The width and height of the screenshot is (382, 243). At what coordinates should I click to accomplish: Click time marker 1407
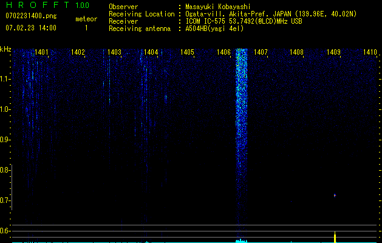pos(261,52)
